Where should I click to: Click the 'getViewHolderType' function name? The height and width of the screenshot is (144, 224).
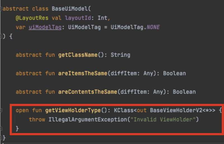(x=73, y=110)
